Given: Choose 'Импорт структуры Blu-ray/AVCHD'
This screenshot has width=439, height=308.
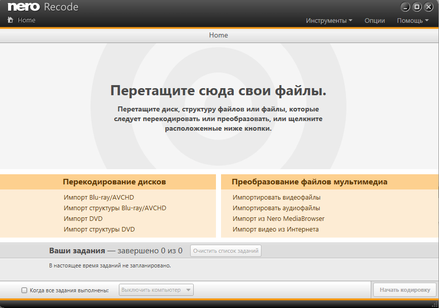Looking at the screenshot, I should [x=115, y=208].
